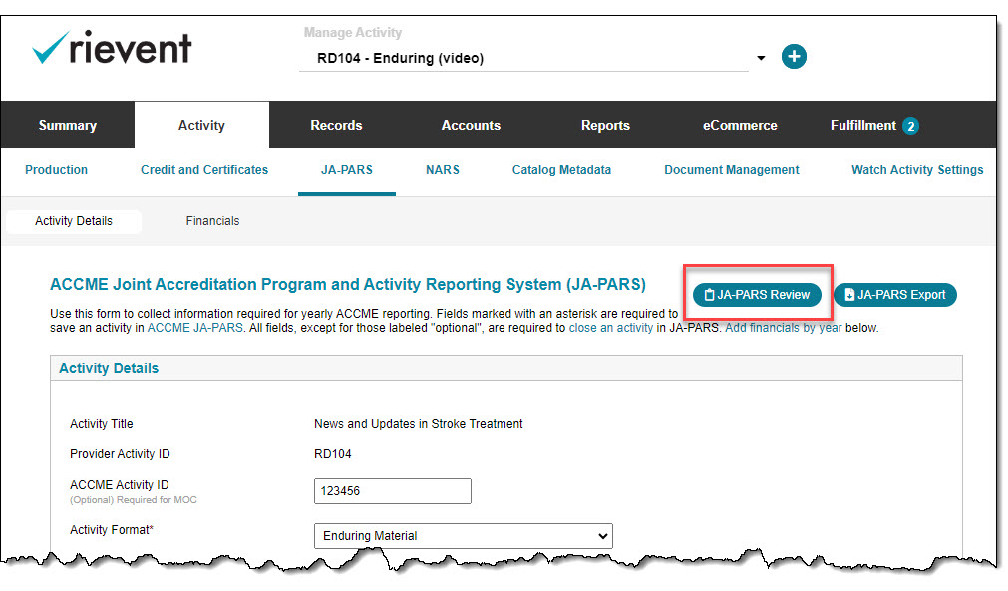Click into the ACCME Activity ID field
Image resolution: width=1008 pixels, height=591 pixels.
click(x=392, y=491)
